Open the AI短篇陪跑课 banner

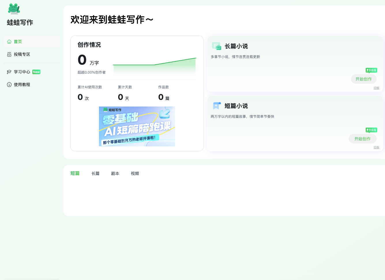pyautogui.click(x=137, y=126)
